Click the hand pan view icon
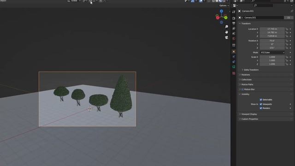Viewport: 295px width, 166px height. (226, 32)
